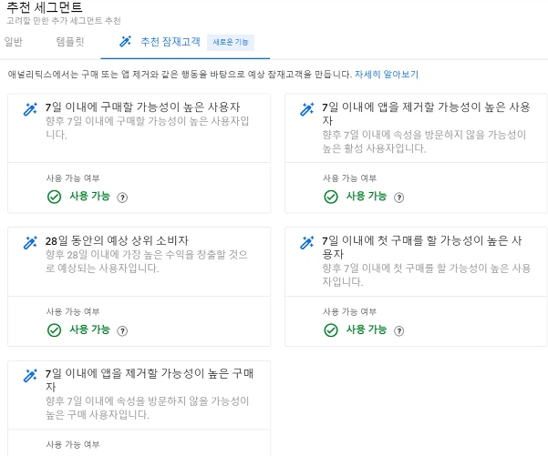Switch to the 일반 tab

[x=13, y=42]
